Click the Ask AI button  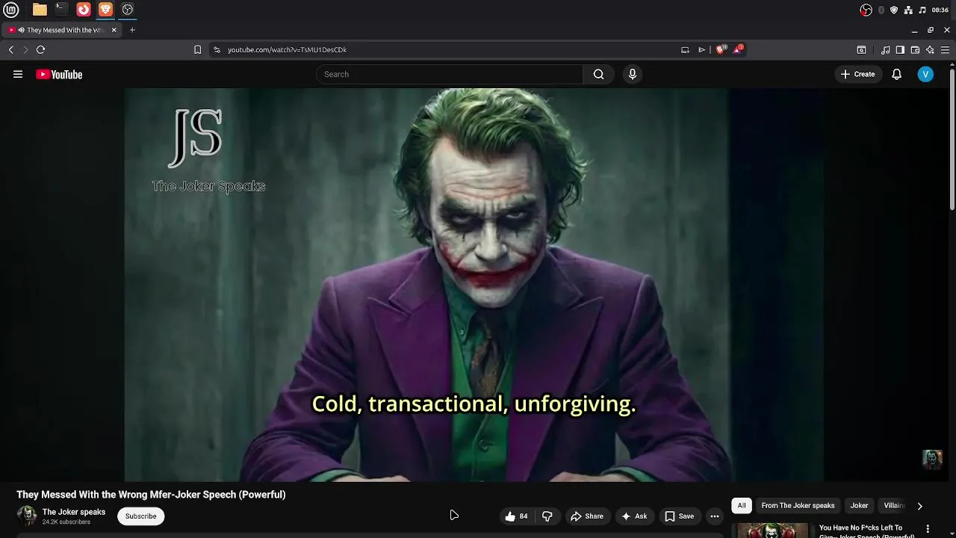pyautogui.click(x=634, y=516)
